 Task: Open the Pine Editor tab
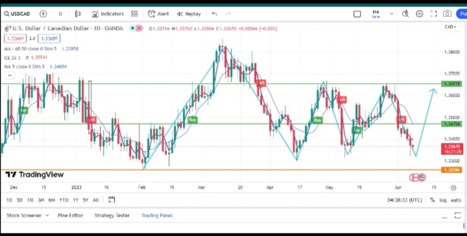(x=70, y=215)
